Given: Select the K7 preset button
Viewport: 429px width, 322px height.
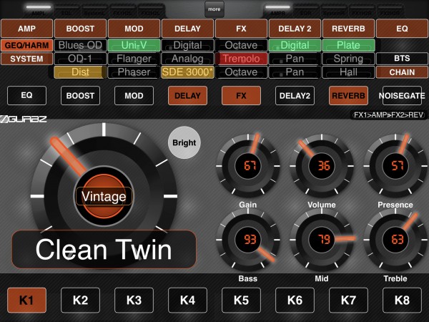Looking at the screenshot, I should pyautogui.click(x=348, y=300).
